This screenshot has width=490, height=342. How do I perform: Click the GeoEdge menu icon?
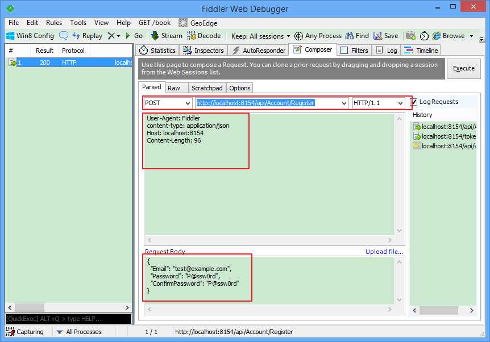tap(183, 23)
